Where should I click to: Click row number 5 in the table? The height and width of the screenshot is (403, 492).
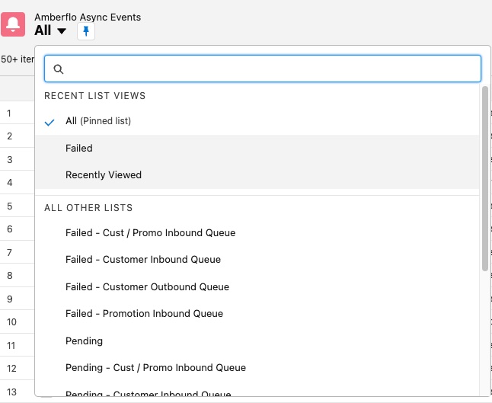tap(9, 206)
